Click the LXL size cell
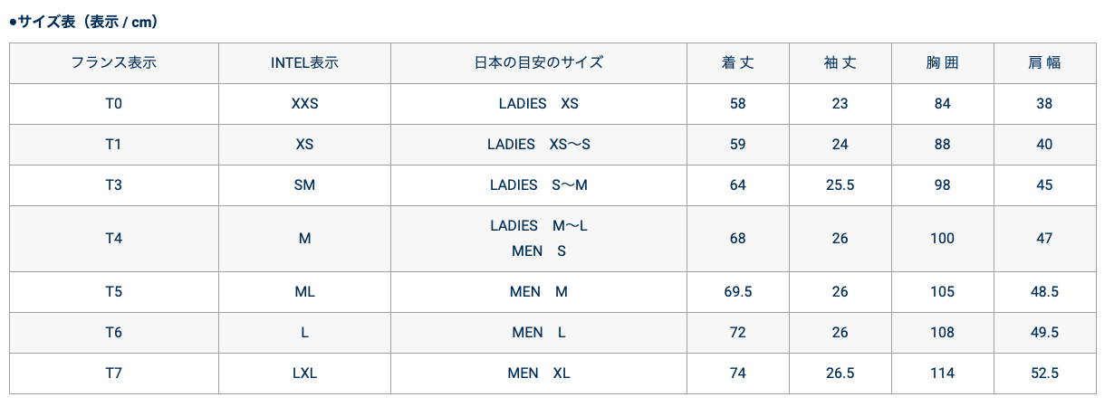Viewport: 1114px width, 416px height. (x=304, y=373)
